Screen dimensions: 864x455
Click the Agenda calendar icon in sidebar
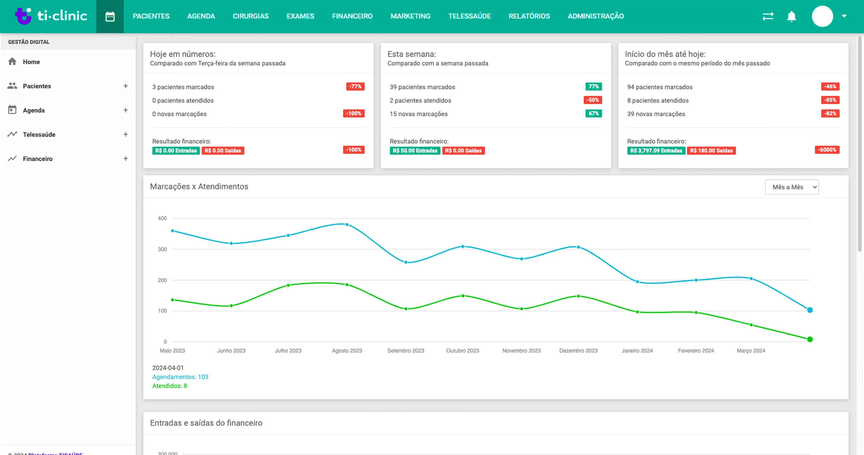click(x=12, y=110)
